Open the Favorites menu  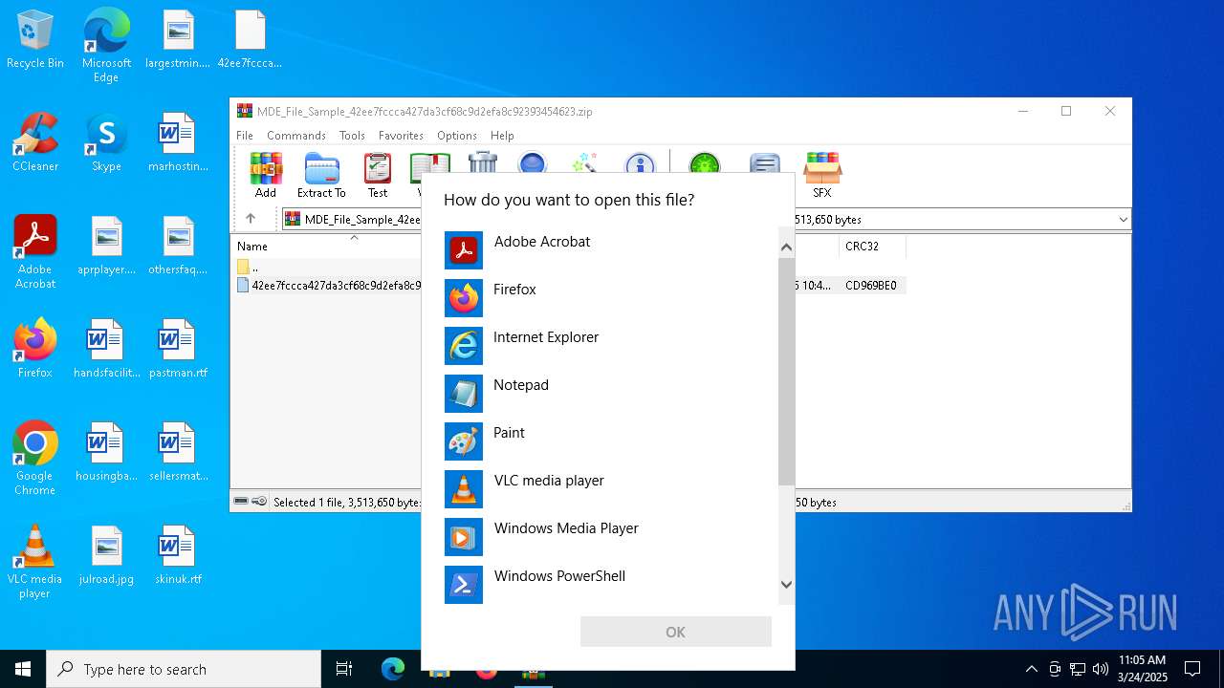[x=401, y=136]
